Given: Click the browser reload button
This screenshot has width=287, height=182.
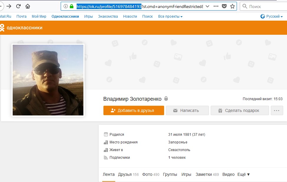Looking at the screenshot, I should click(18, 6).
